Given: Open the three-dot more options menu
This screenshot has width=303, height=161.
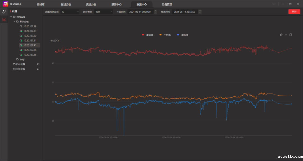Looking at the screenshot, I should pos(274,4).
